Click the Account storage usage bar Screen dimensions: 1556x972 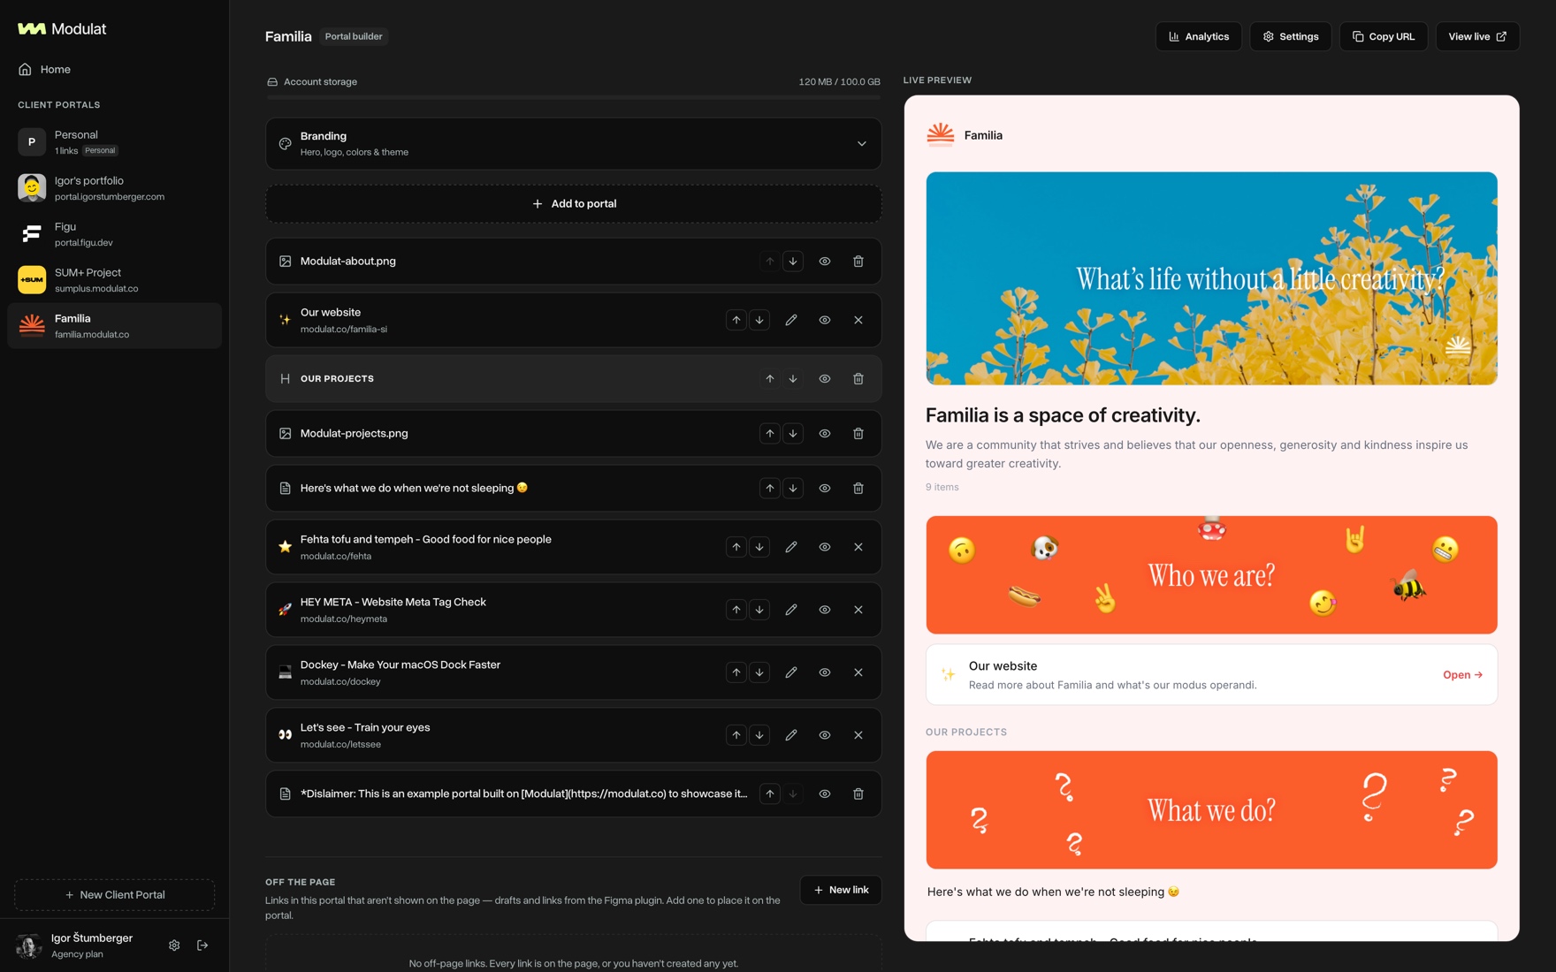(574, 97)
